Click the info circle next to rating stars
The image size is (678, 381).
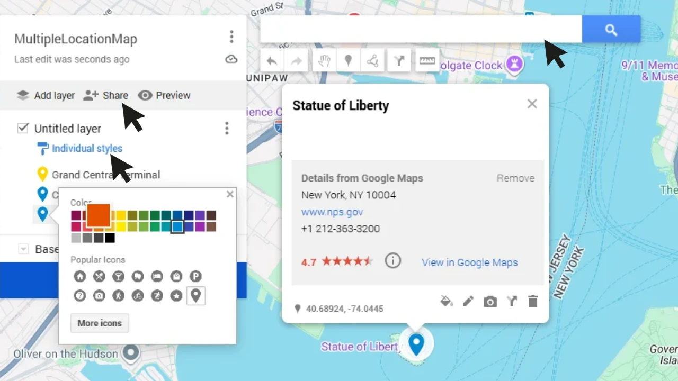pyautogui.click(x=392, y=261)
